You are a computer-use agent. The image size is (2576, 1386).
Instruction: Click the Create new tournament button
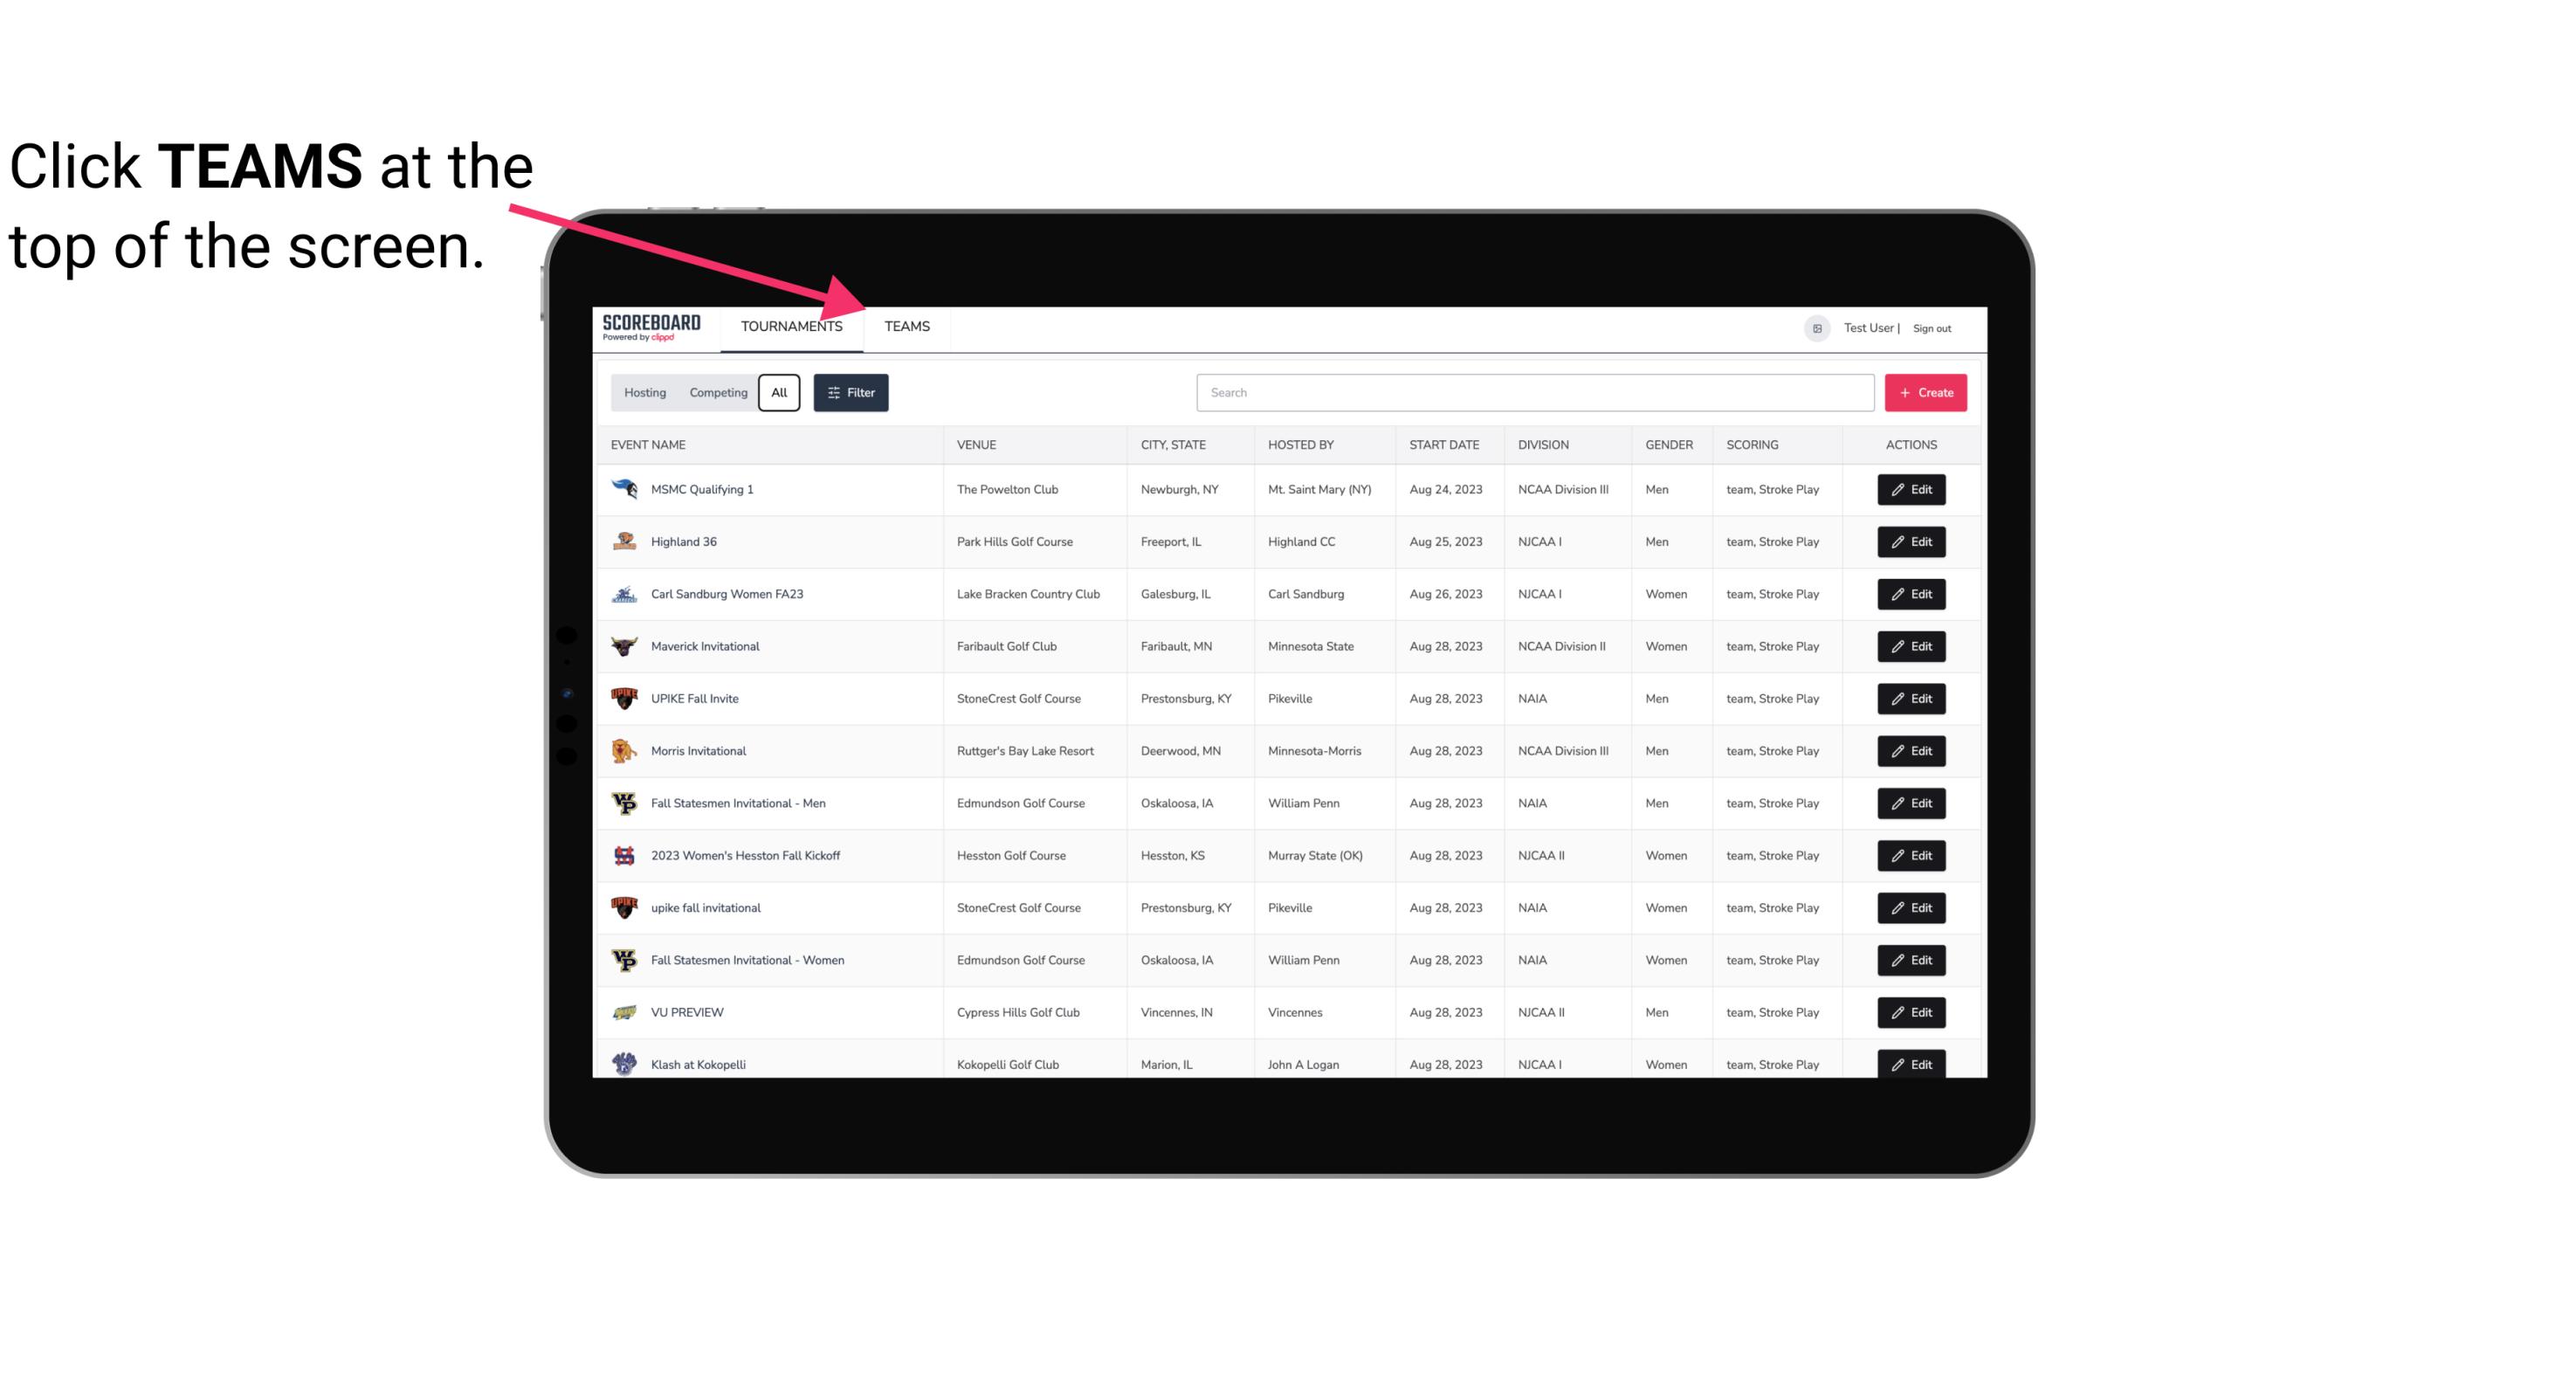pos(1925,393)
